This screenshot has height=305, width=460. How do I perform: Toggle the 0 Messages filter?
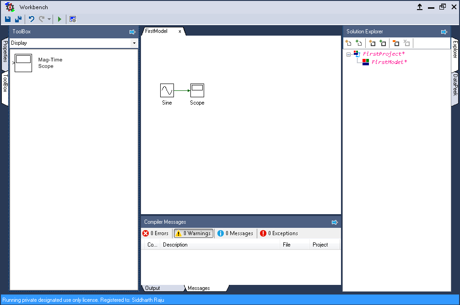[235, 233]
